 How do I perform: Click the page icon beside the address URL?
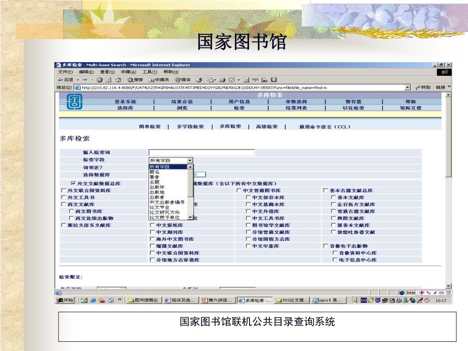(x=78, y=87)
